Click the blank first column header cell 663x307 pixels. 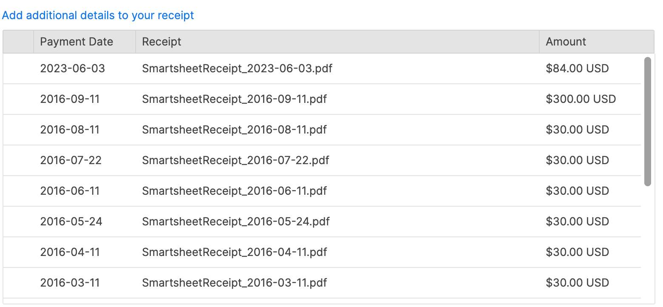click(18, 42)
